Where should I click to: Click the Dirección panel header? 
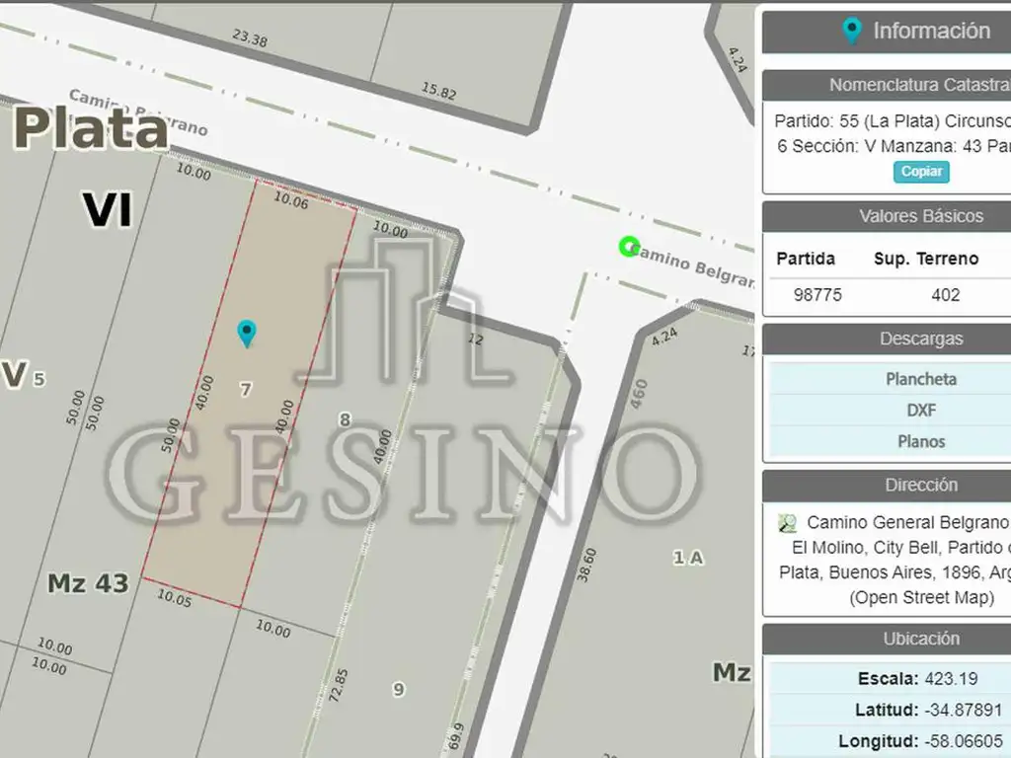(920, 485)
